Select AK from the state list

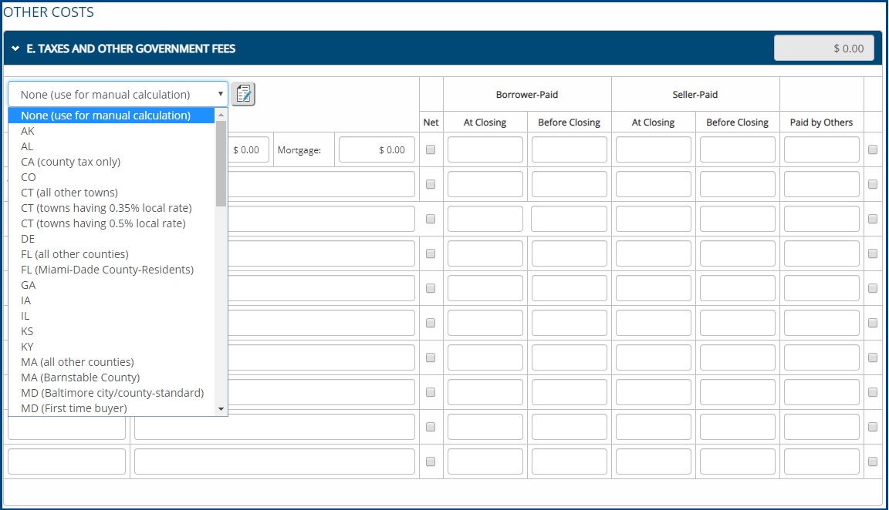28,131
